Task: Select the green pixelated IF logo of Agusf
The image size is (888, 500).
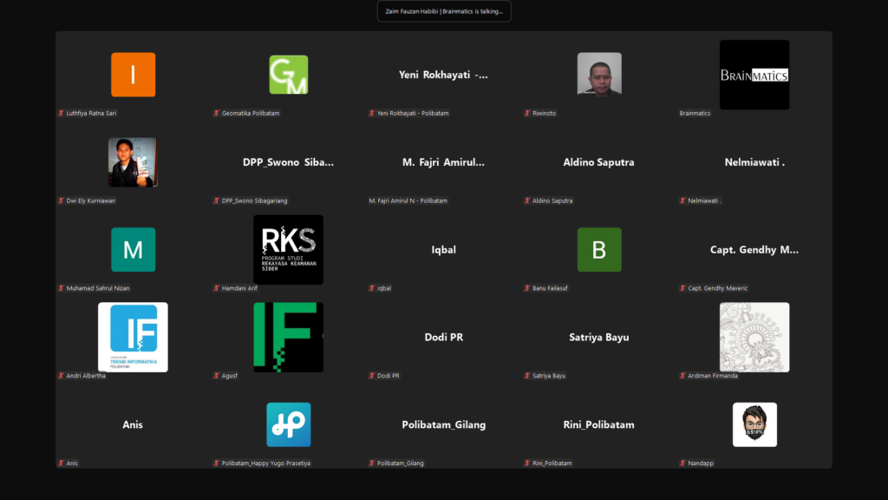Action: pos(288,337)
